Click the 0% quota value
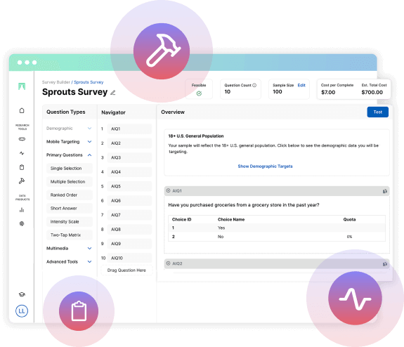 [x=349, y=237]
